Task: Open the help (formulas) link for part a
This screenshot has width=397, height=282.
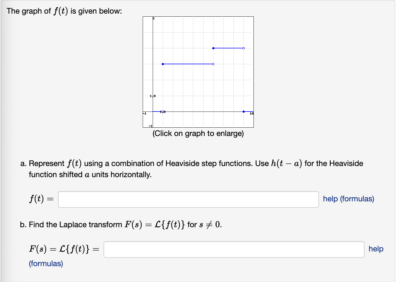Action: click(348, 199)
